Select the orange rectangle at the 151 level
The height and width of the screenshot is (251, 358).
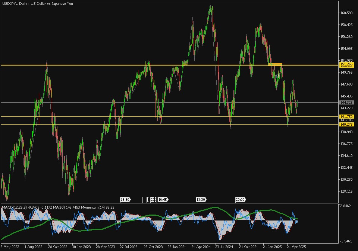coord(275,64)
